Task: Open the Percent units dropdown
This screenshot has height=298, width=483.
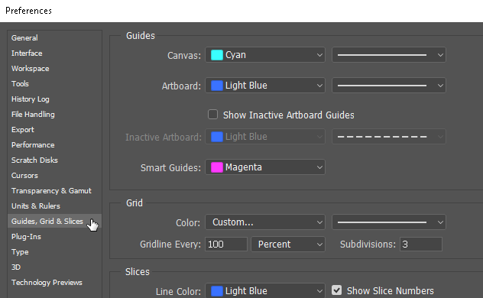Action: point(288,244)
